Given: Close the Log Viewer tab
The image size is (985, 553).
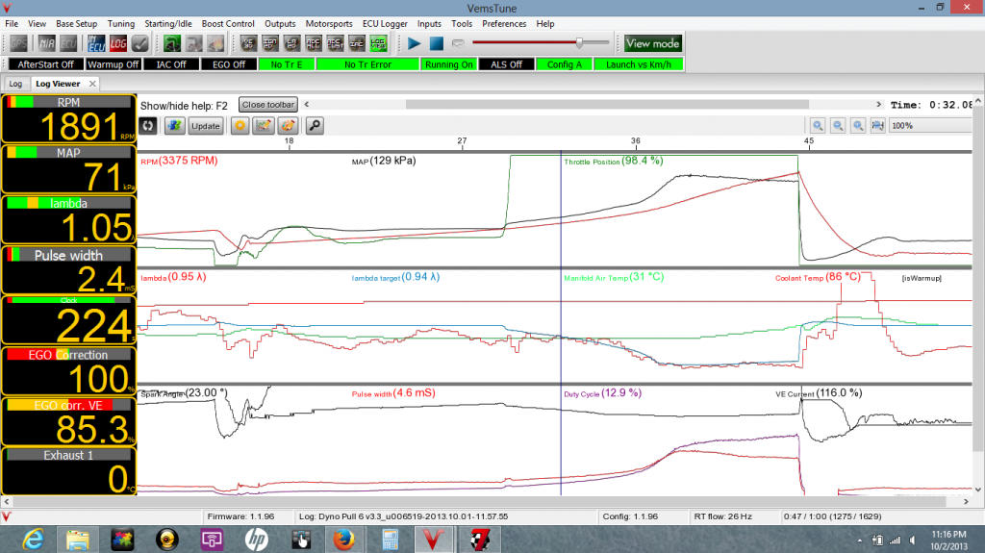Looking at the screenshot, I should point(92,84).
